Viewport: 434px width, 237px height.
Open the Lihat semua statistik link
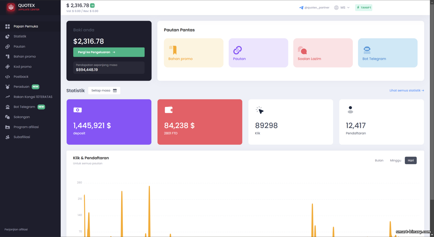407,90
